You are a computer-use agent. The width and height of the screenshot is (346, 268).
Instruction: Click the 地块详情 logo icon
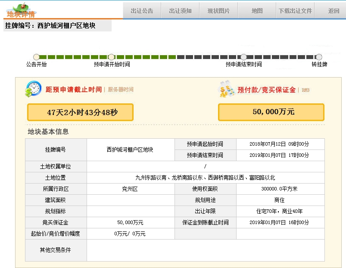coord(20,10)
